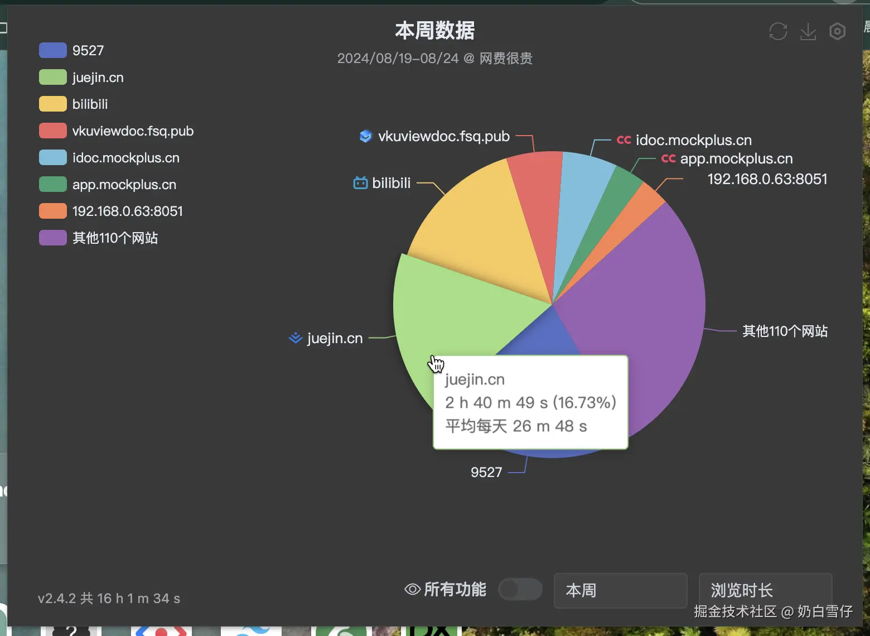Click the bilibili icon beside the pie label
The image size is (870, 636).
(361, 183)
